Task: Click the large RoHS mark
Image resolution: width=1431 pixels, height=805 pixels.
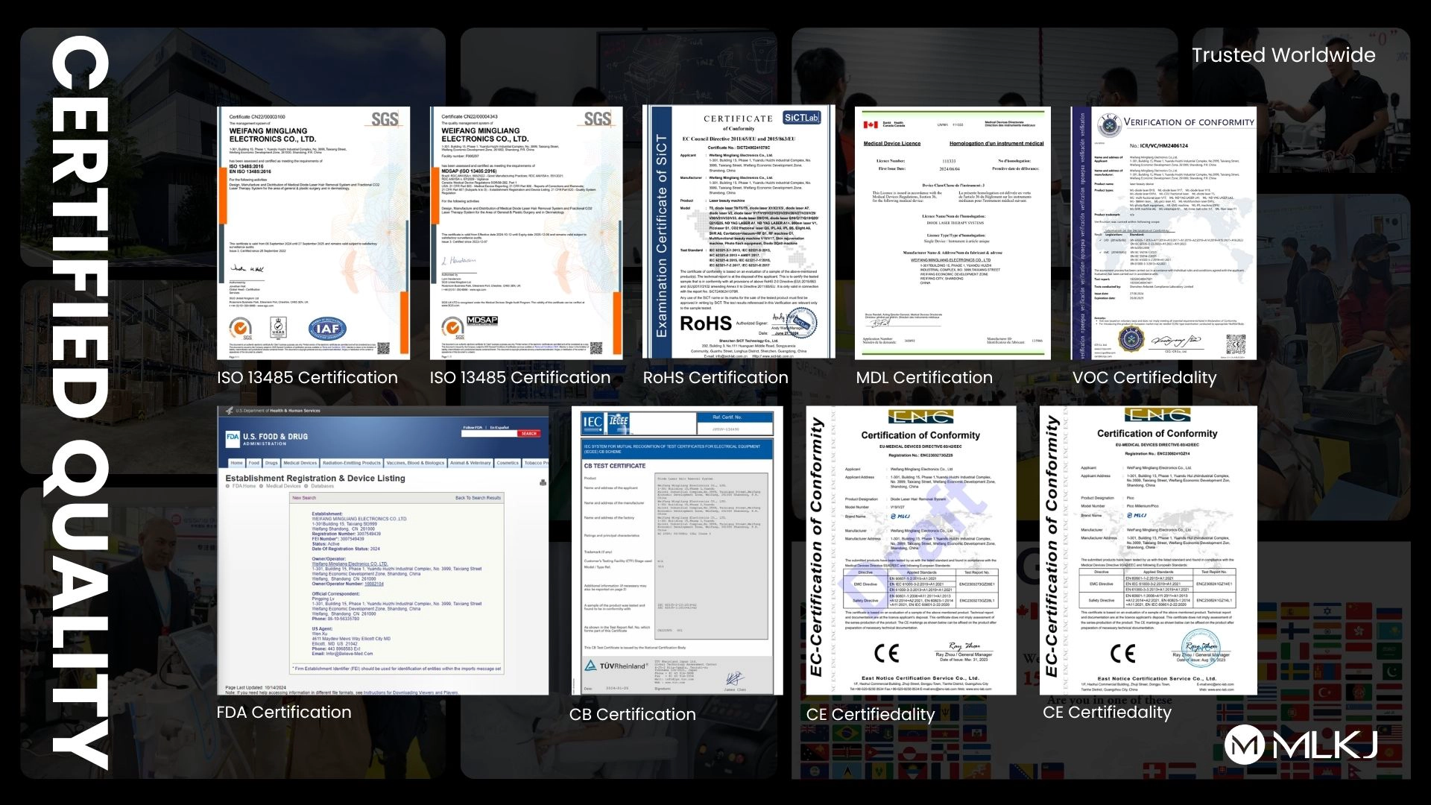Action: [705, 323]
